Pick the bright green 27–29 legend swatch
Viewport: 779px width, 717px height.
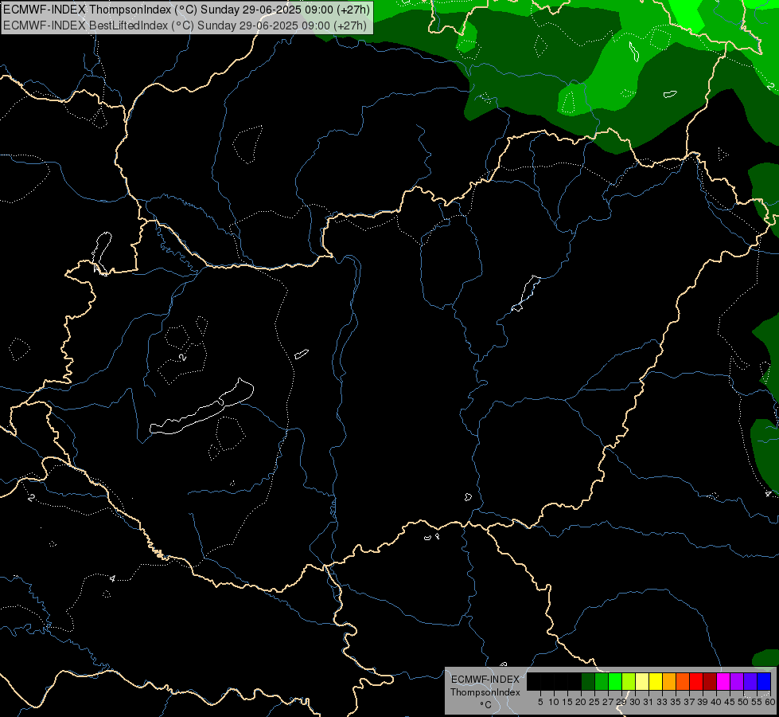[615, 681]
